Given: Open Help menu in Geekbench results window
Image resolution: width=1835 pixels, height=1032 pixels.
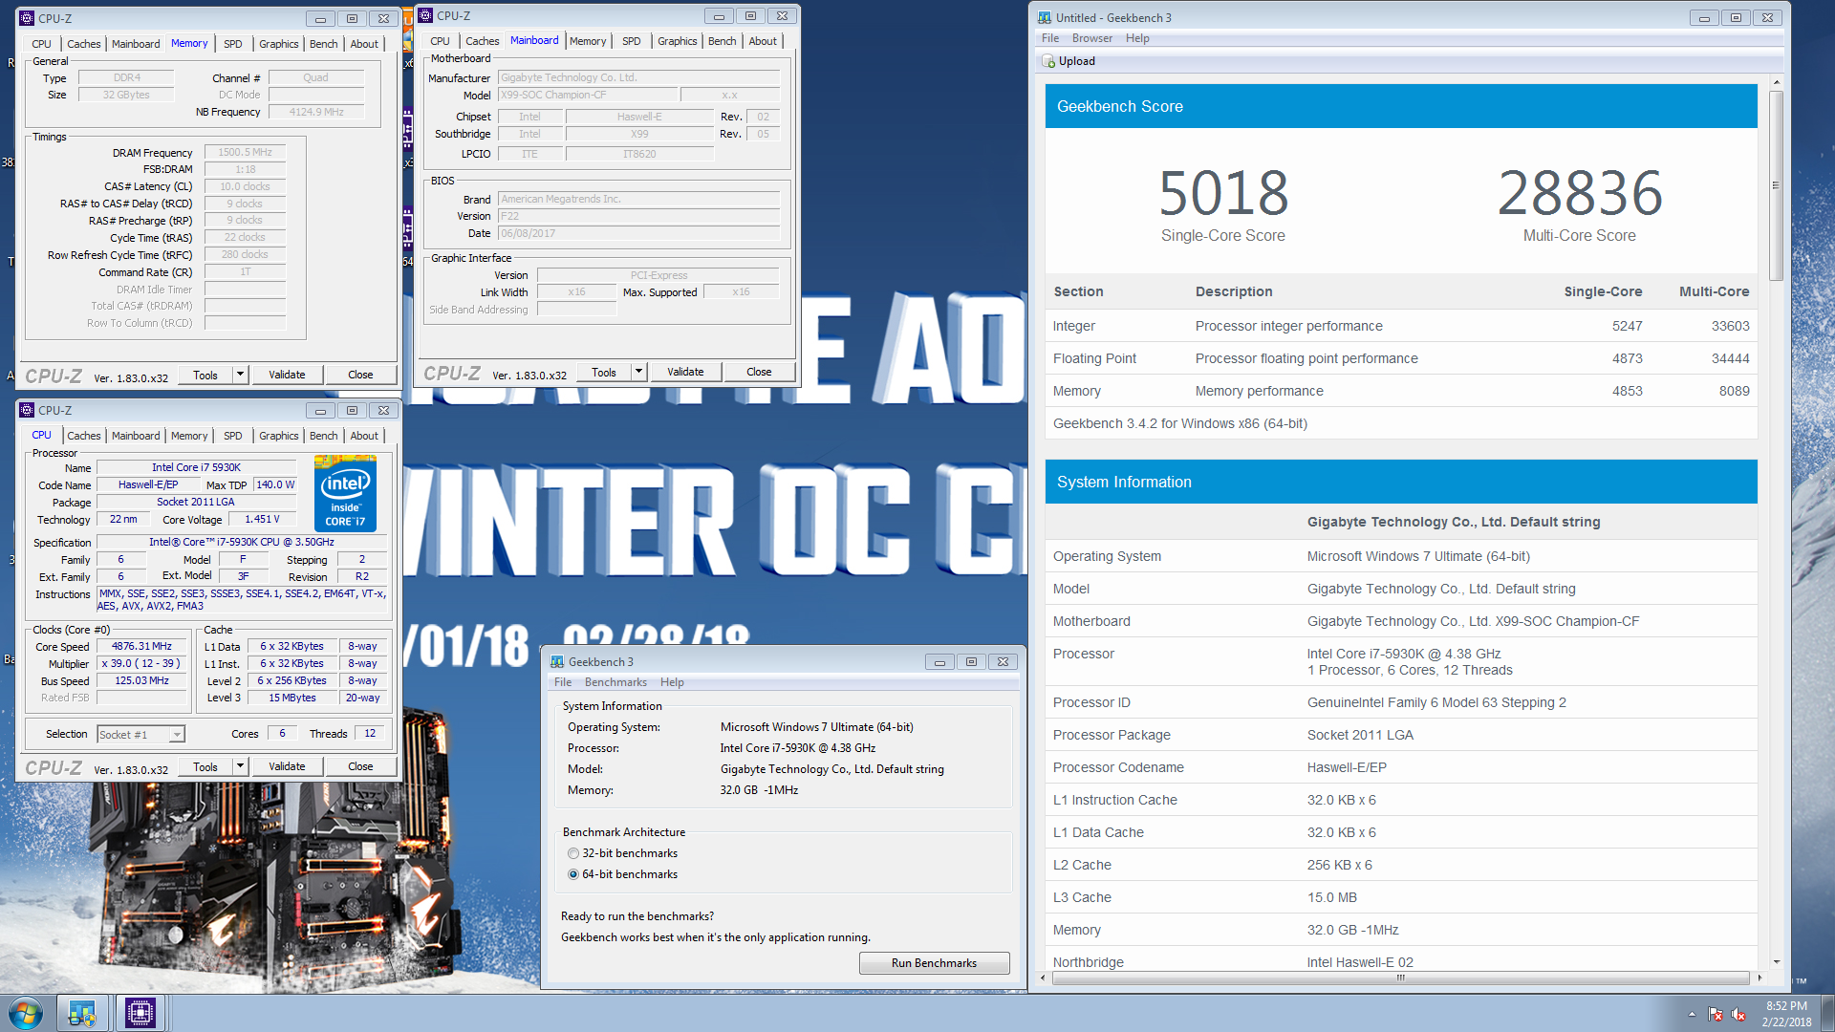Looking at the screenshot, I should point(1137,38).
